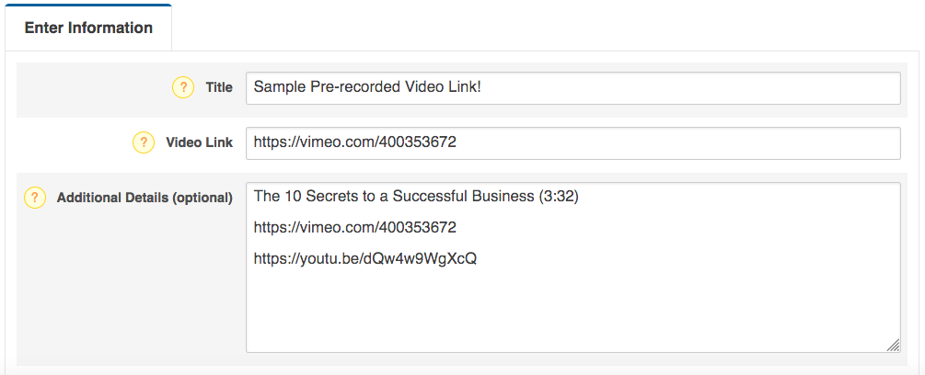
Task: Click the help icon beside Title
Action: 183,87
